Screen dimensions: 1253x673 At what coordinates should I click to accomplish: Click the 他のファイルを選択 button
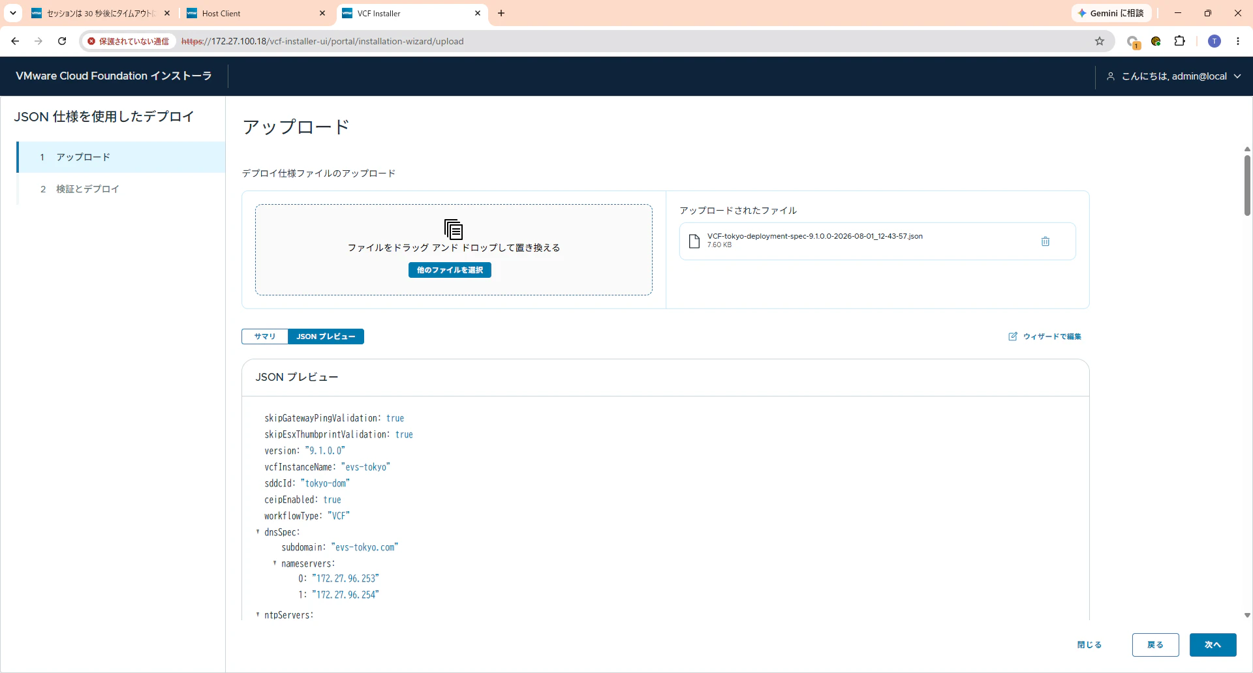pyautogui.click(x=450, y=270)
